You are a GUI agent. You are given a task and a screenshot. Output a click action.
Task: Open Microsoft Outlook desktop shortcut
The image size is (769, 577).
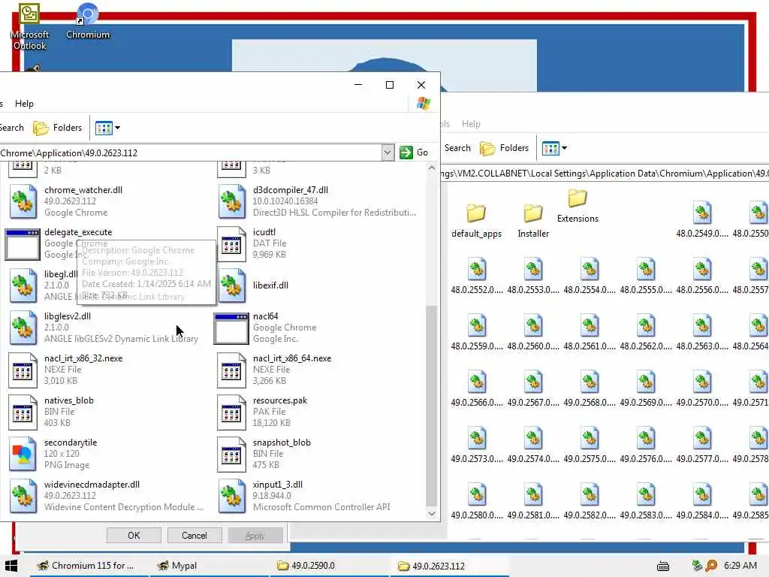coord(29,26)
